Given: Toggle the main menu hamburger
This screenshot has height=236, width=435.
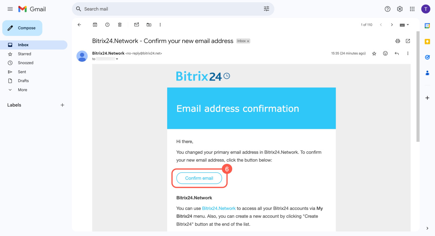Looking at the screenshot, I should tap(10, 9).
